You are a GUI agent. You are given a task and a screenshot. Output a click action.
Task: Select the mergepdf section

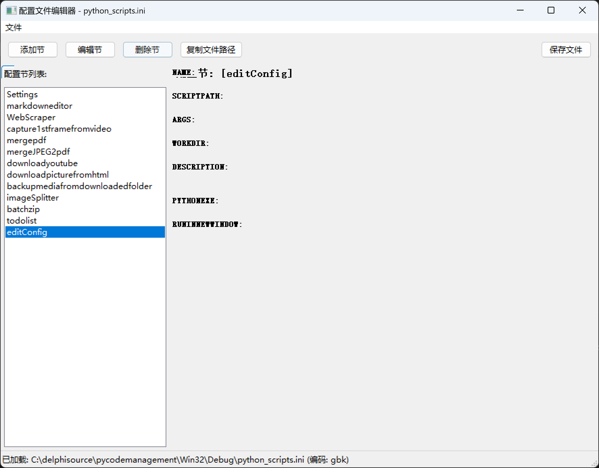[85, 140]
